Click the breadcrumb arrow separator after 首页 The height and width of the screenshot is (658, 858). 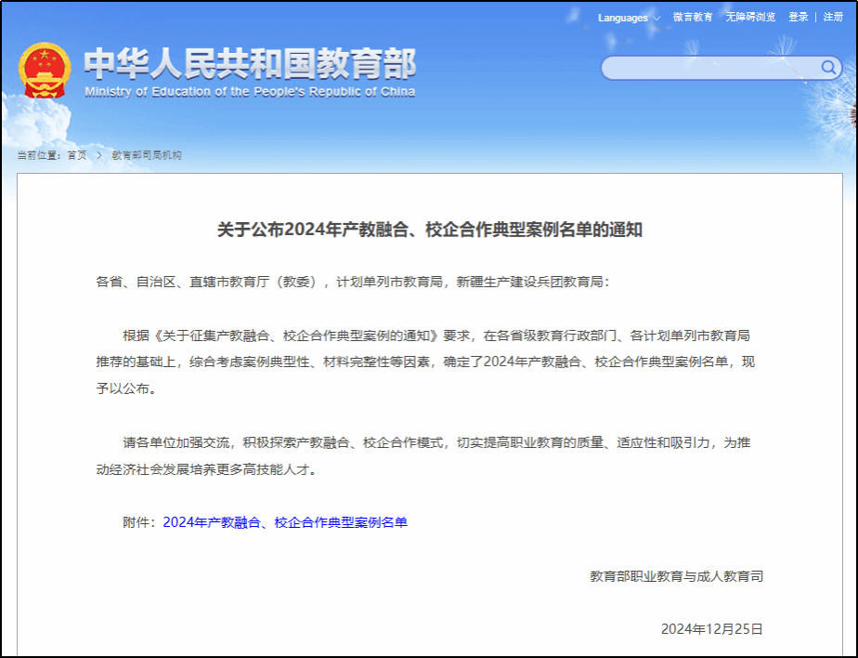click(98, 155)
